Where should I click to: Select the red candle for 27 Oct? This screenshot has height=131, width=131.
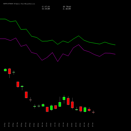coord(89,110)
